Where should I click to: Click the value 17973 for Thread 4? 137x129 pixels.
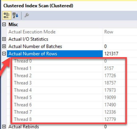click(110, 90)
